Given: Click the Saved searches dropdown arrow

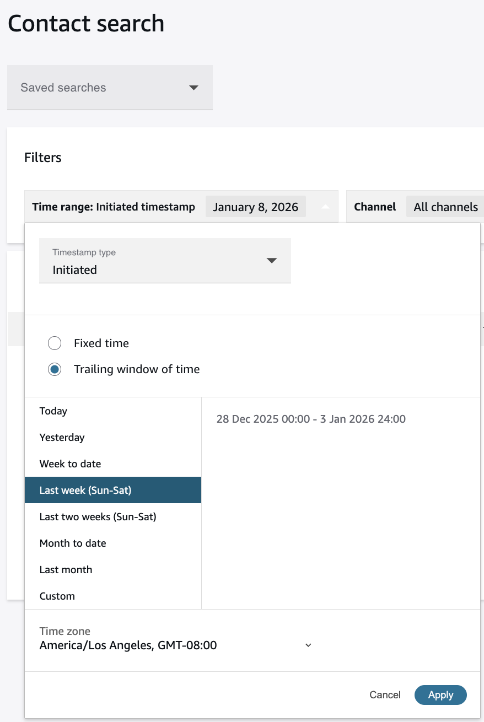Looking at the screenshot, I should click(x=193, y=88).
